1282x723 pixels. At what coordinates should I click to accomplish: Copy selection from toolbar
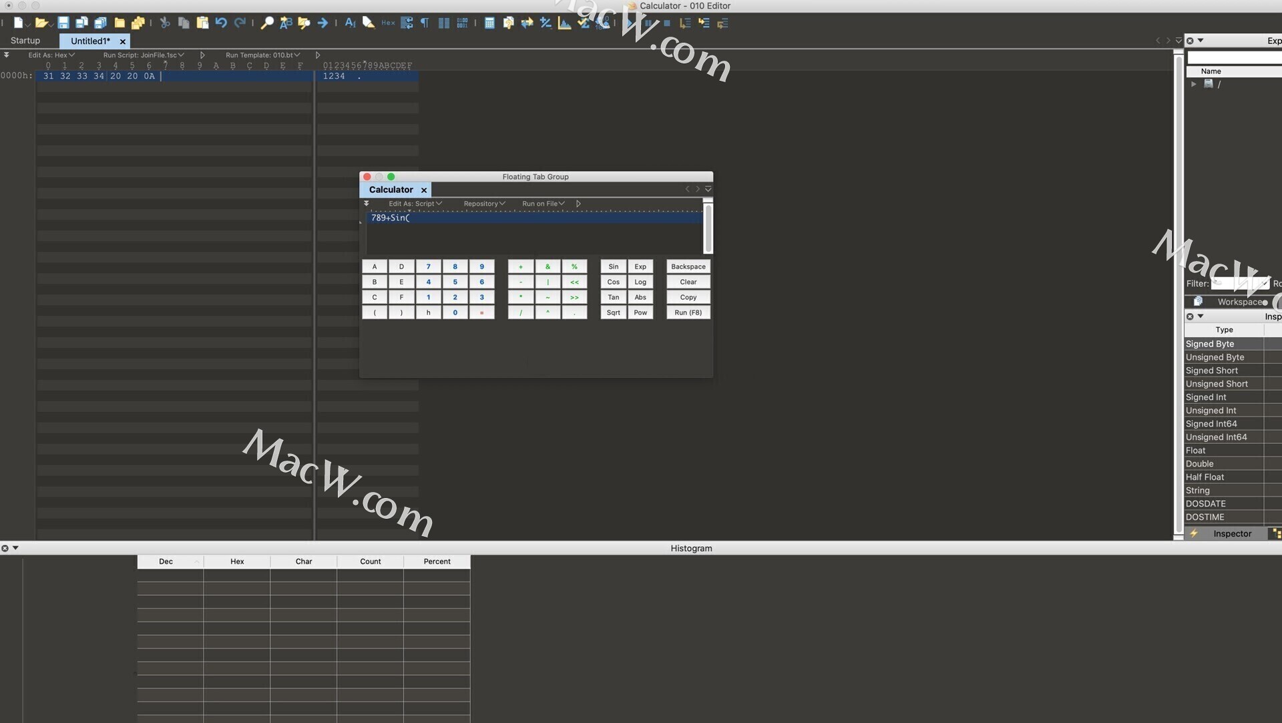[x=184, y=23]
